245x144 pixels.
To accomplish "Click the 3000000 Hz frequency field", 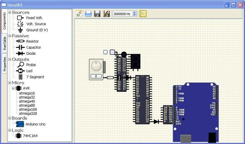I will tap(122, 14).
